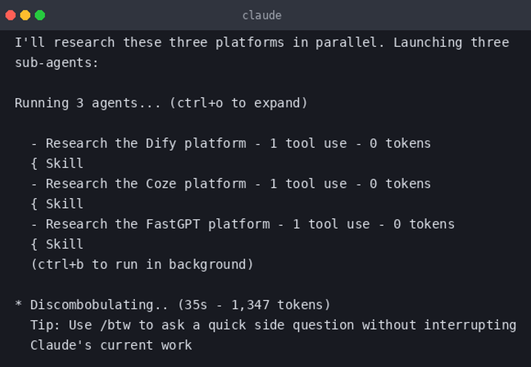This screenshot has height=367, width=531.
Task: Click the Running 3 agents status line
Action: click(161, 103)
